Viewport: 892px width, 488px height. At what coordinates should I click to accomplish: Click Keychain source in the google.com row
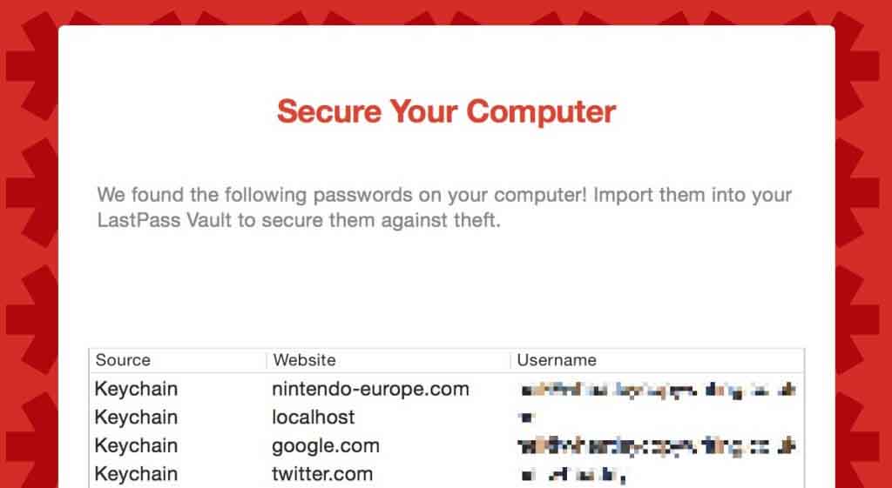click(136, 446)
